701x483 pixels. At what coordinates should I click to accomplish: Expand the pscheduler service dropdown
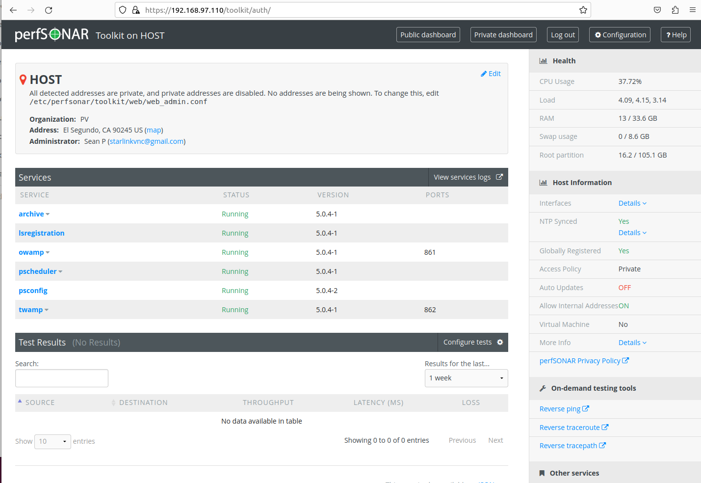[x=60, y=271]
